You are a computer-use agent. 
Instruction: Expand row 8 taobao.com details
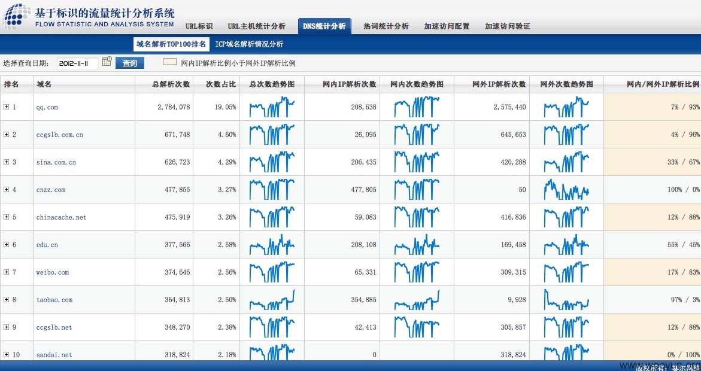6,300
